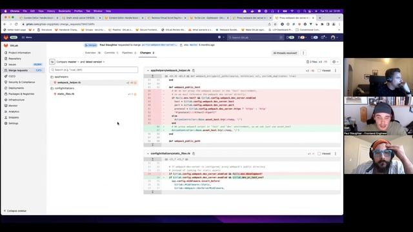The image size is (413, 232).
Task: Expand lines above webpack_helper.rb diff hunk
Action: [152, 76]
